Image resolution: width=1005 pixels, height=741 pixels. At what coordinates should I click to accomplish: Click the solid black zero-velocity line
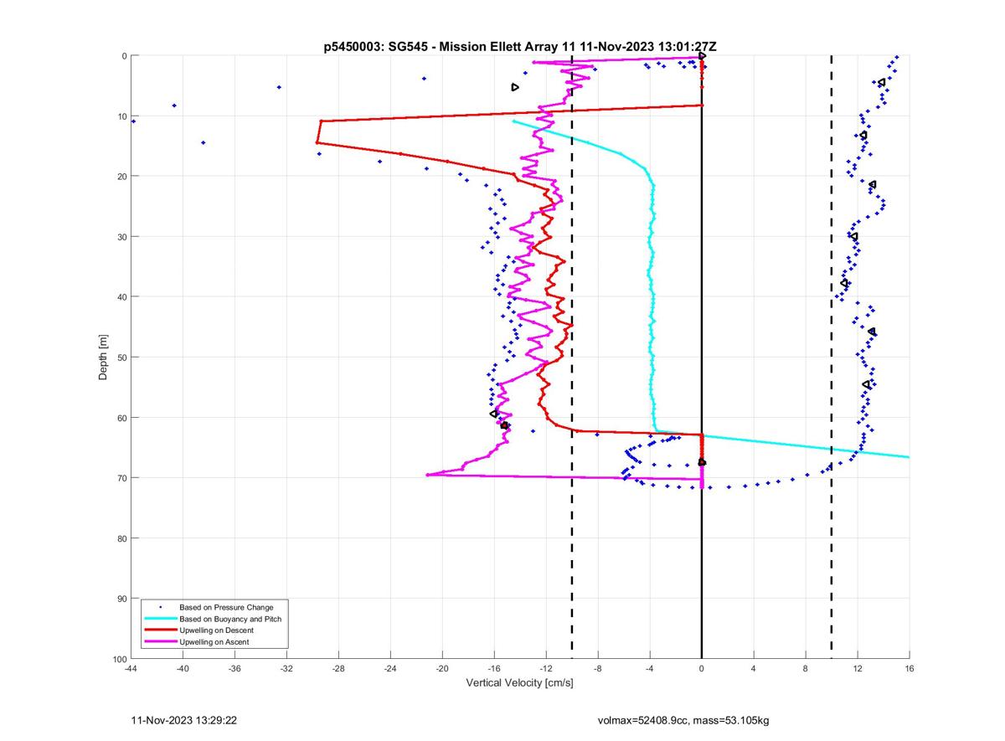pos(702,358)
